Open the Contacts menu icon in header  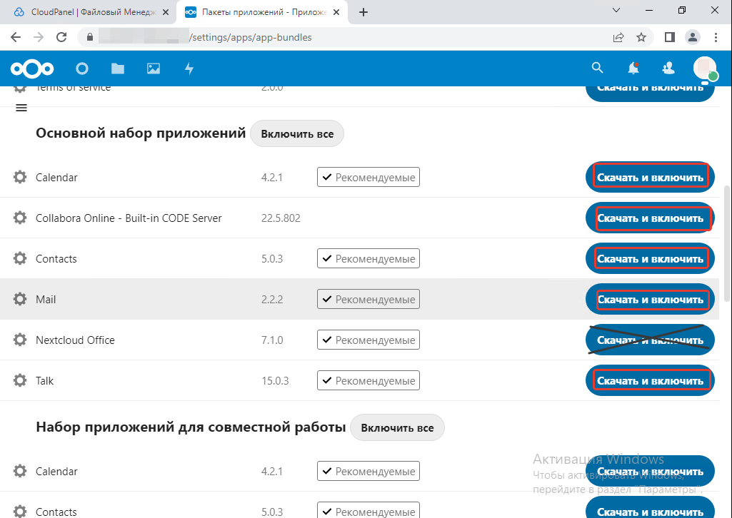tap(668, 68)
